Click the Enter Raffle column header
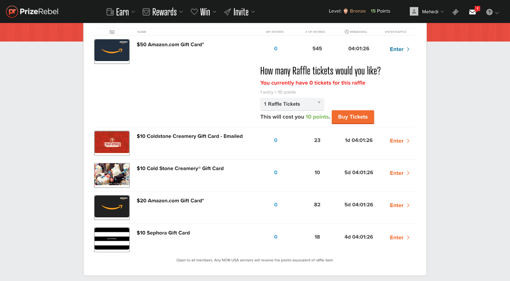 click(396, 32)
